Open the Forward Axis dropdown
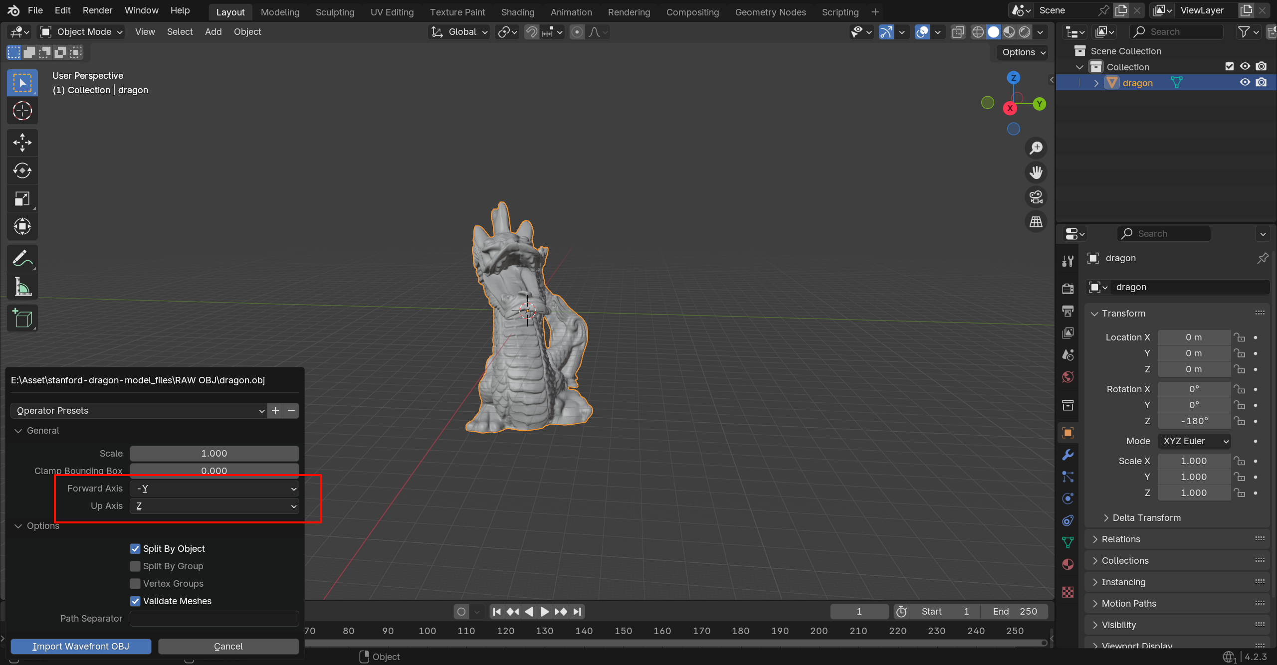Image resolution: width=1277 pixels, height=665 pixels. pyautogui.click(x=214, y=489)
